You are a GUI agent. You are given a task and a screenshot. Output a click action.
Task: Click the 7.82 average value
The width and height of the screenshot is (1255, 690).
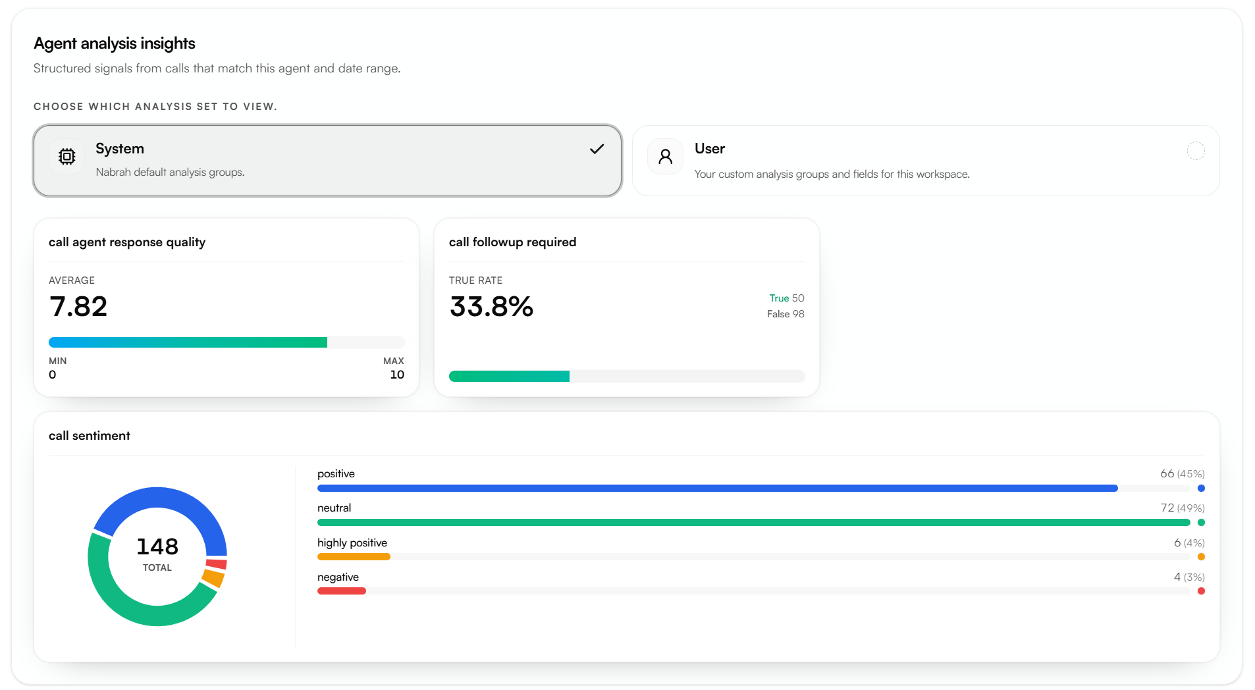78,307
